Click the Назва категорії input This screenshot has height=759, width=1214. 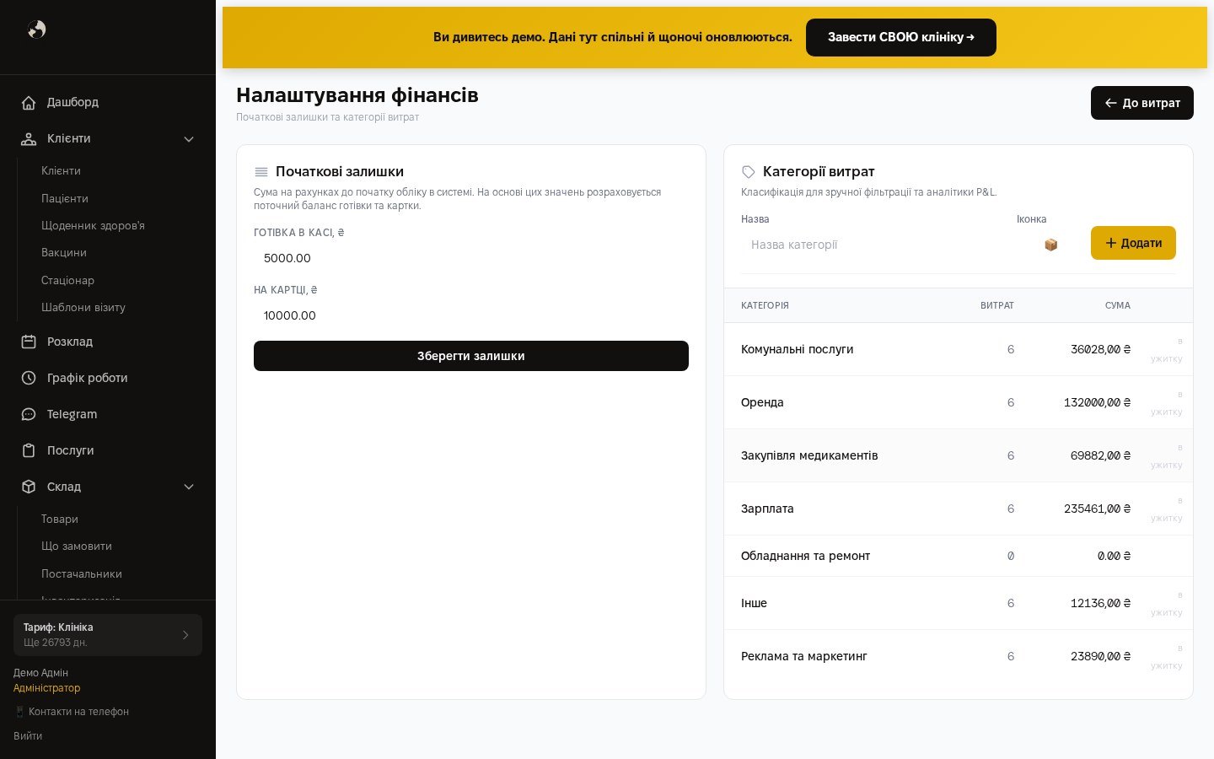[873, 245]
